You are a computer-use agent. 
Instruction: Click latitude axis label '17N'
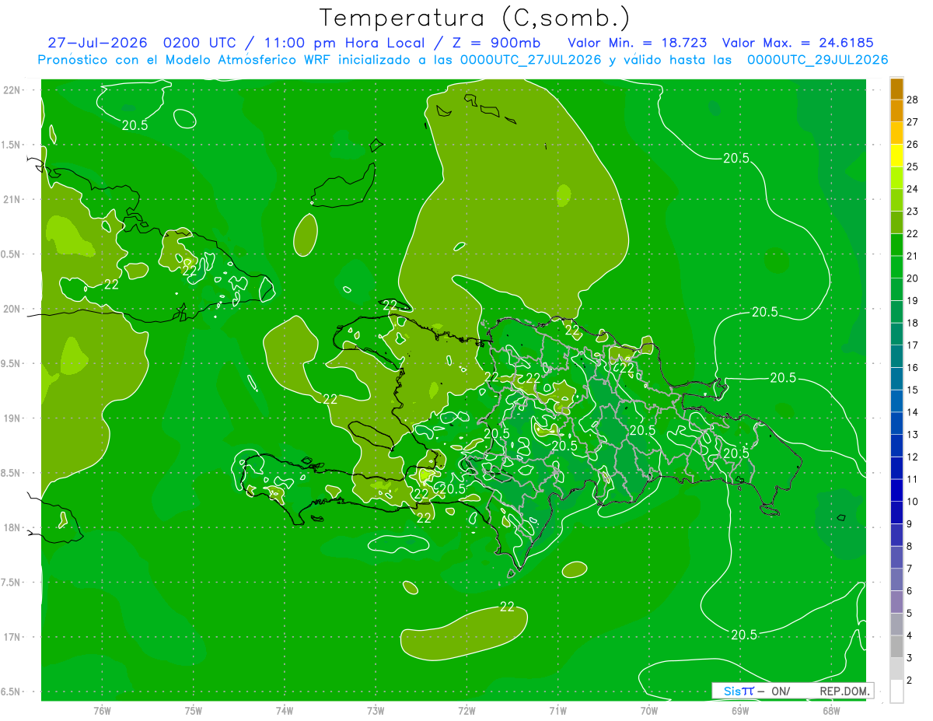(x=12, y=638)
